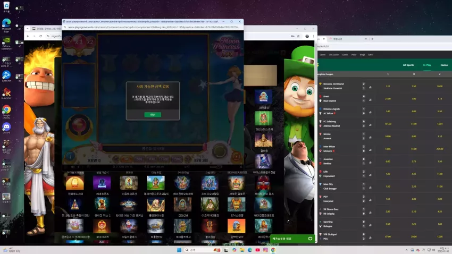Image resolution: width=452 pixels, height=254 pixels.
Task: Click the game launcher popup address bar
Action: pyautogui.click(x=153, y=27)
